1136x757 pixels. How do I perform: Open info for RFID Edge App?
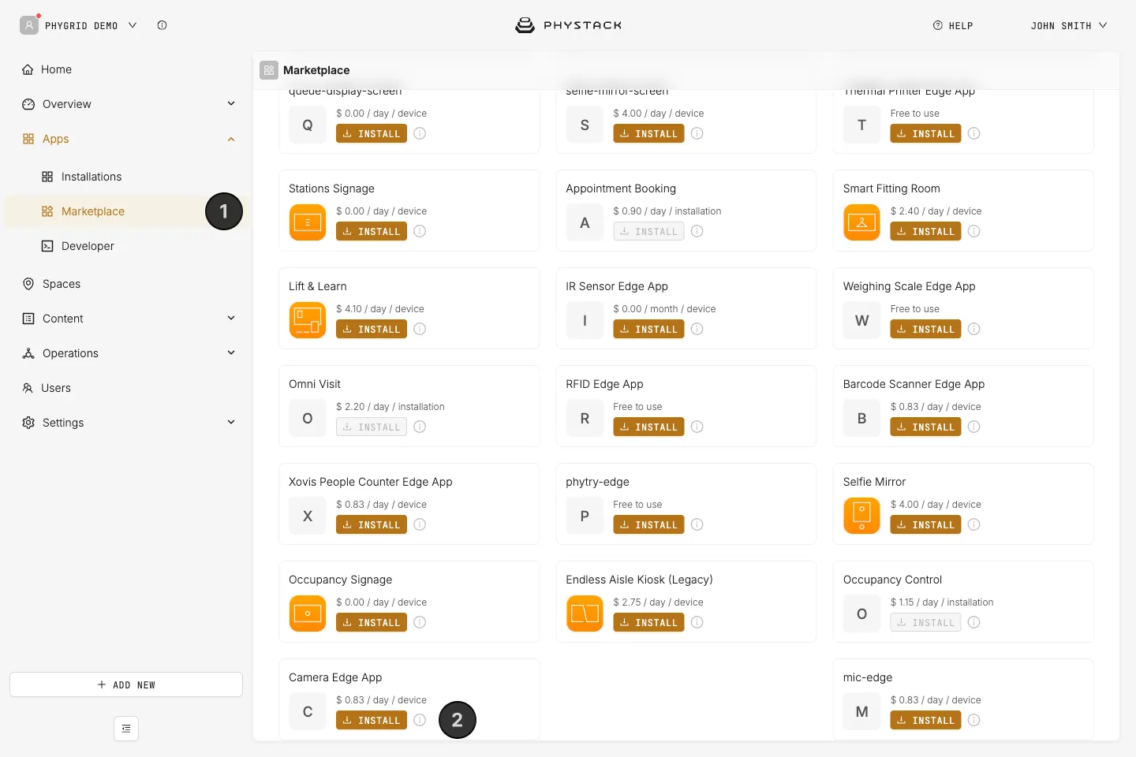[697, 427]
